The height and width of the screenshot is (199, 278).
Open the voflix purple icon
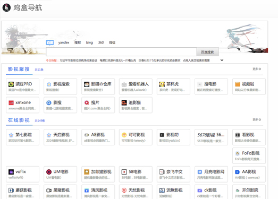coord(11,172)
